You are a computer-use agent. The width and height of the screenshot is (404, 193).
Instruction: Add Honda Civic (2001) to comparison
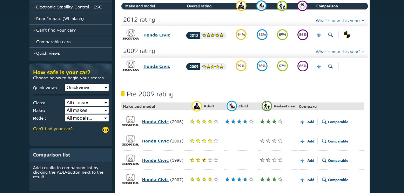307,141
